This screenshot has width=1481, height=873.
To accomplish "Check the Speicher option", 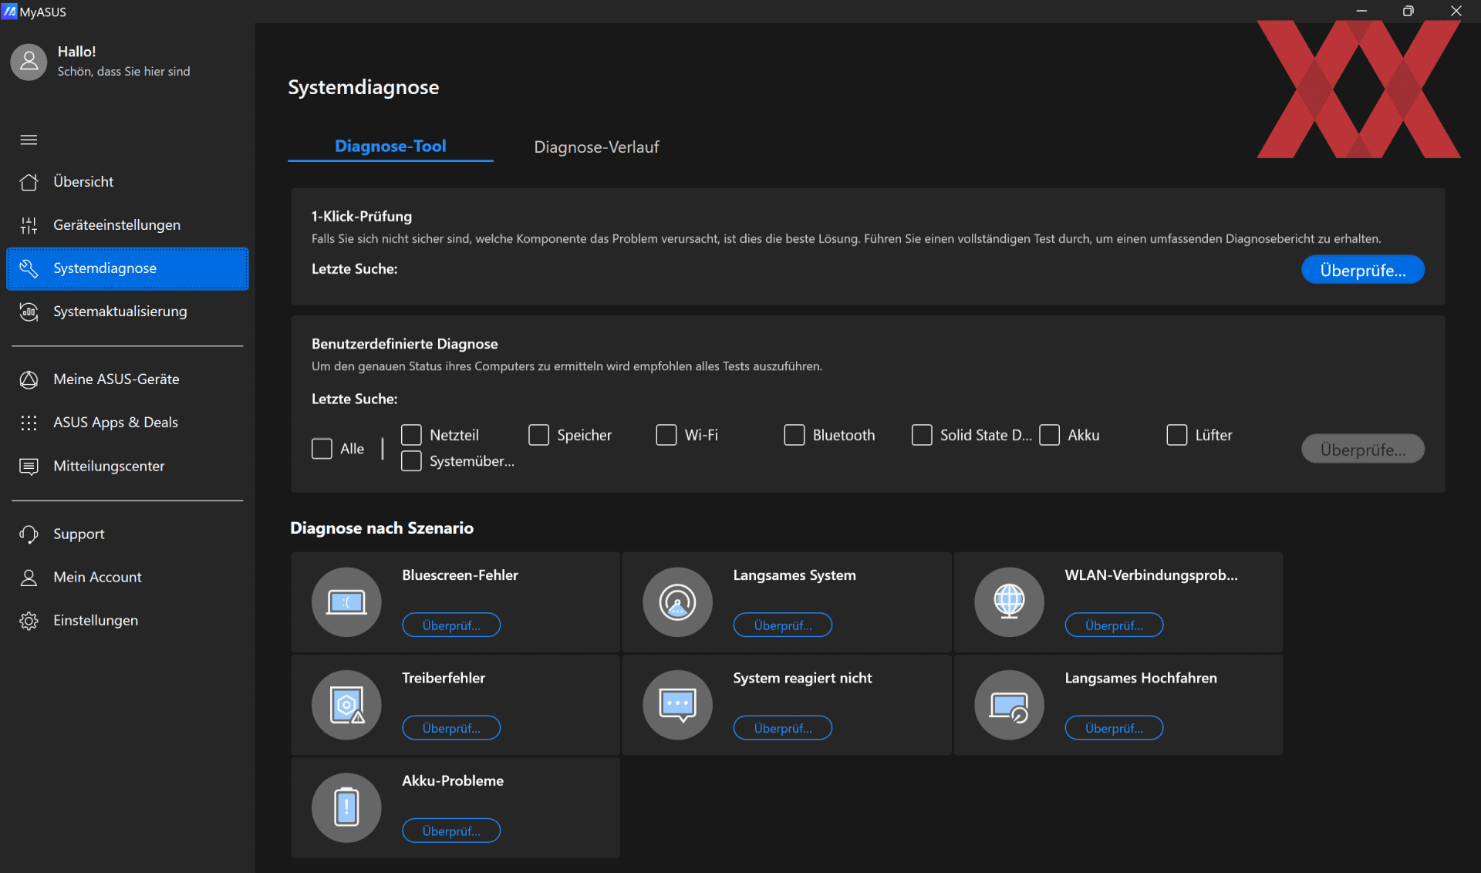I will point(538,435).
